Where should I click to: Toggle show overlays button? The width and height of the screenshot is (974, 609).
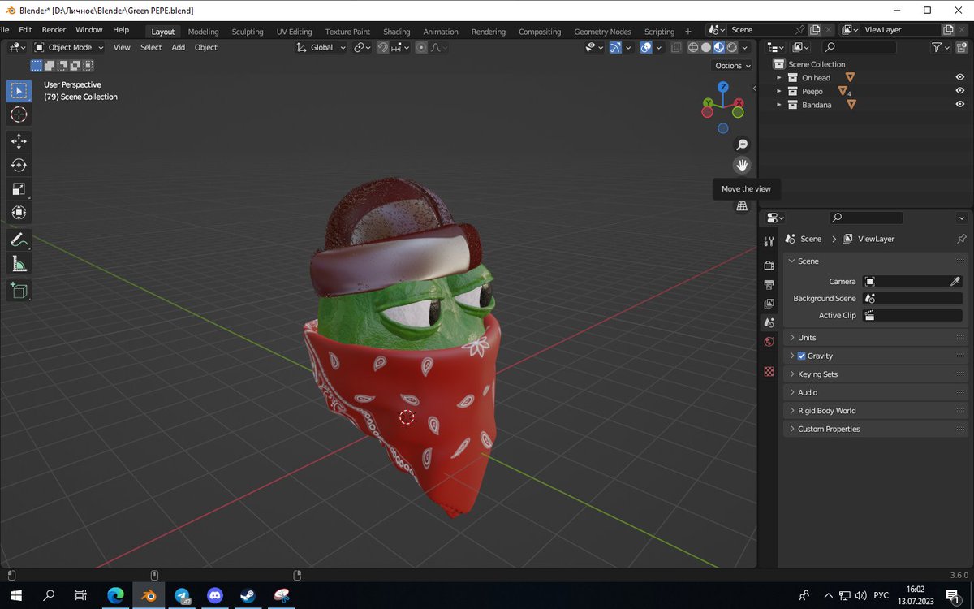[x=646, y=48]
